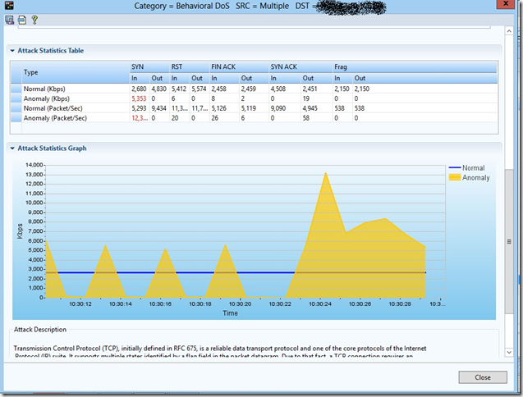Click the 9,434 SYN Out packet value

[x=158, y=108]
